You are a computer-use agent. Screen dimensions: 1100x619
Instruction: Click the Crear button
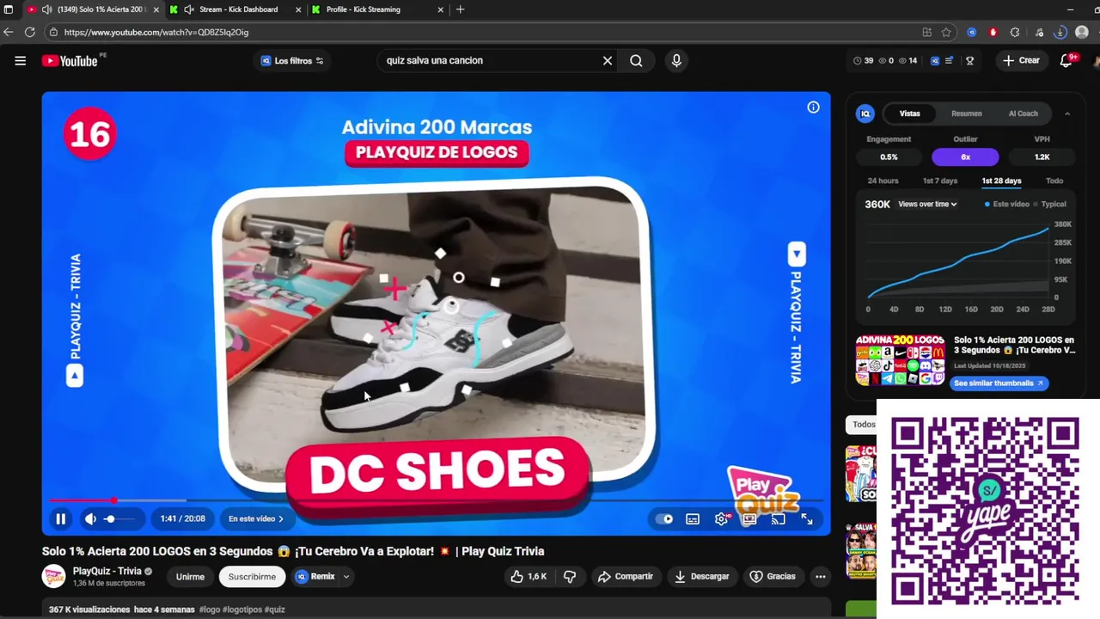1021,61
